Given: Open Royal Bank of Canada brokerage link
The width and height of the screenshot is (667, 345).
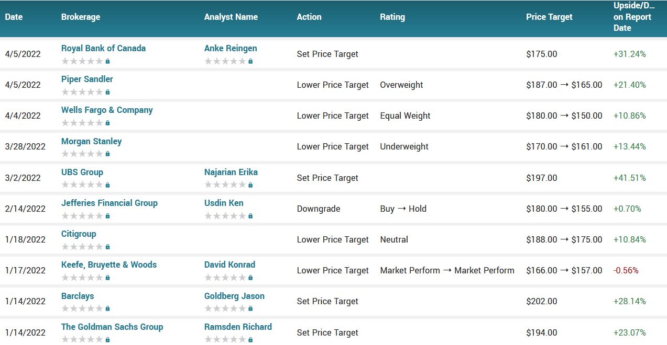Looking at the screenshot, I should click(x=103, y=48).
